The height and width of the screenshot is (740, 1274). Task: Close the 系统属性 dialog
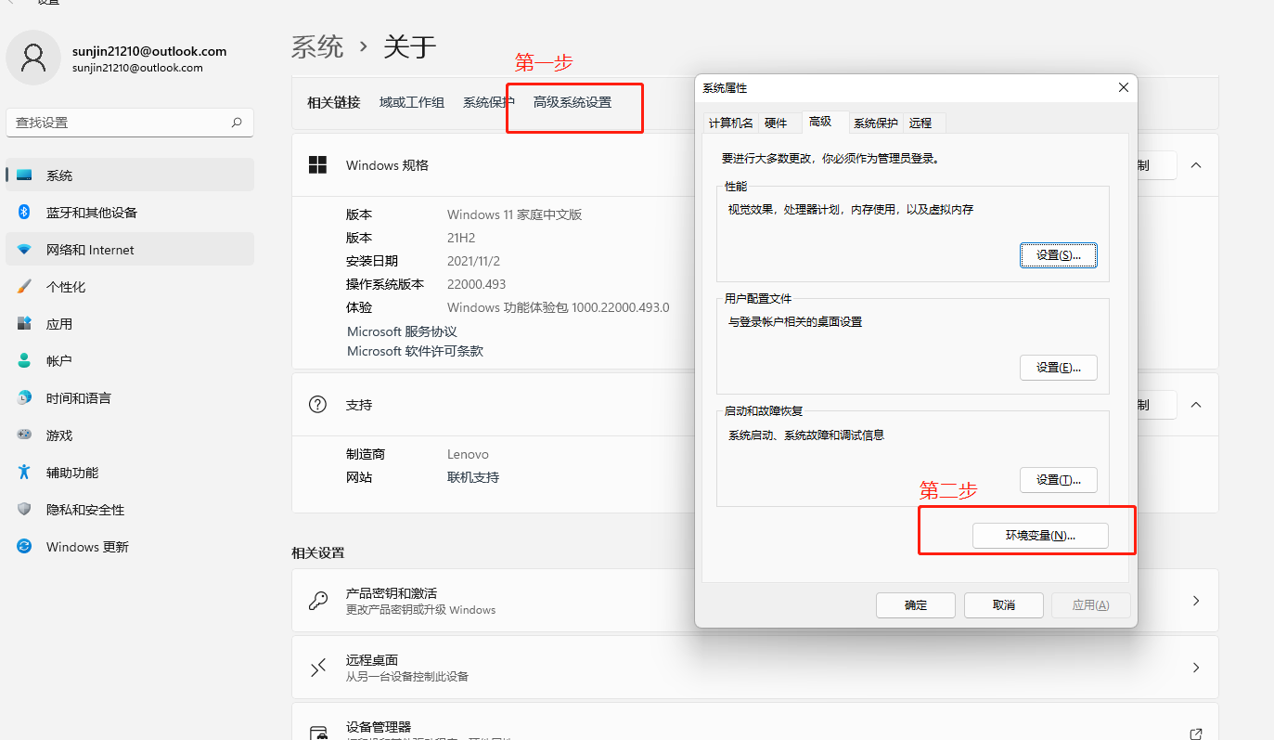click(1123, 87)
